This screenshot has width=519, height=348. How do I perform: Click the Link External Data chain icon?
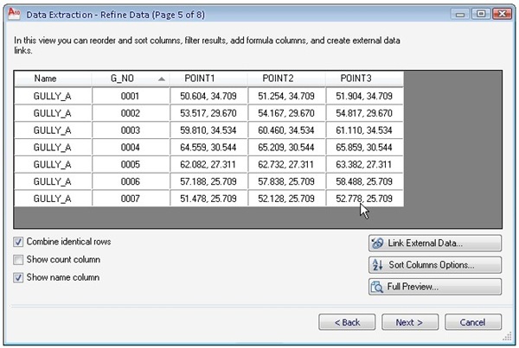click(x=377, y=244)
